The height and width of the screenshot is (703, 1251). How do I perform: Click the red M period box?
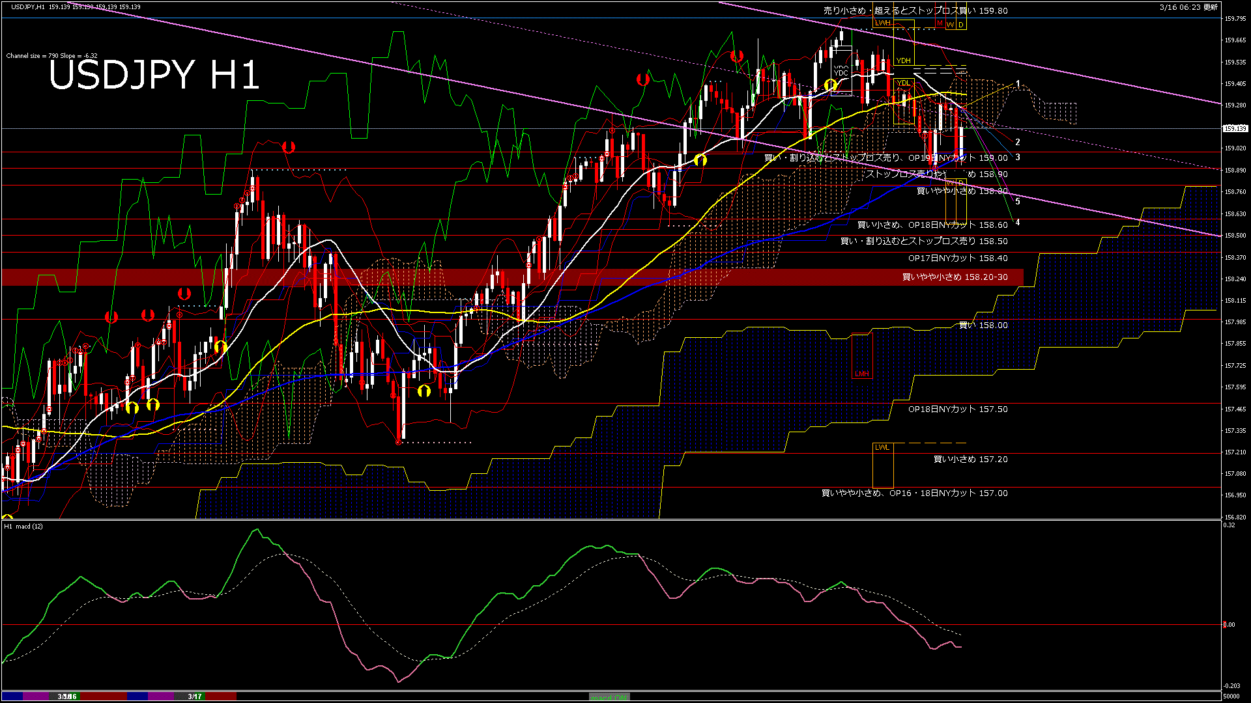[940, 23]
